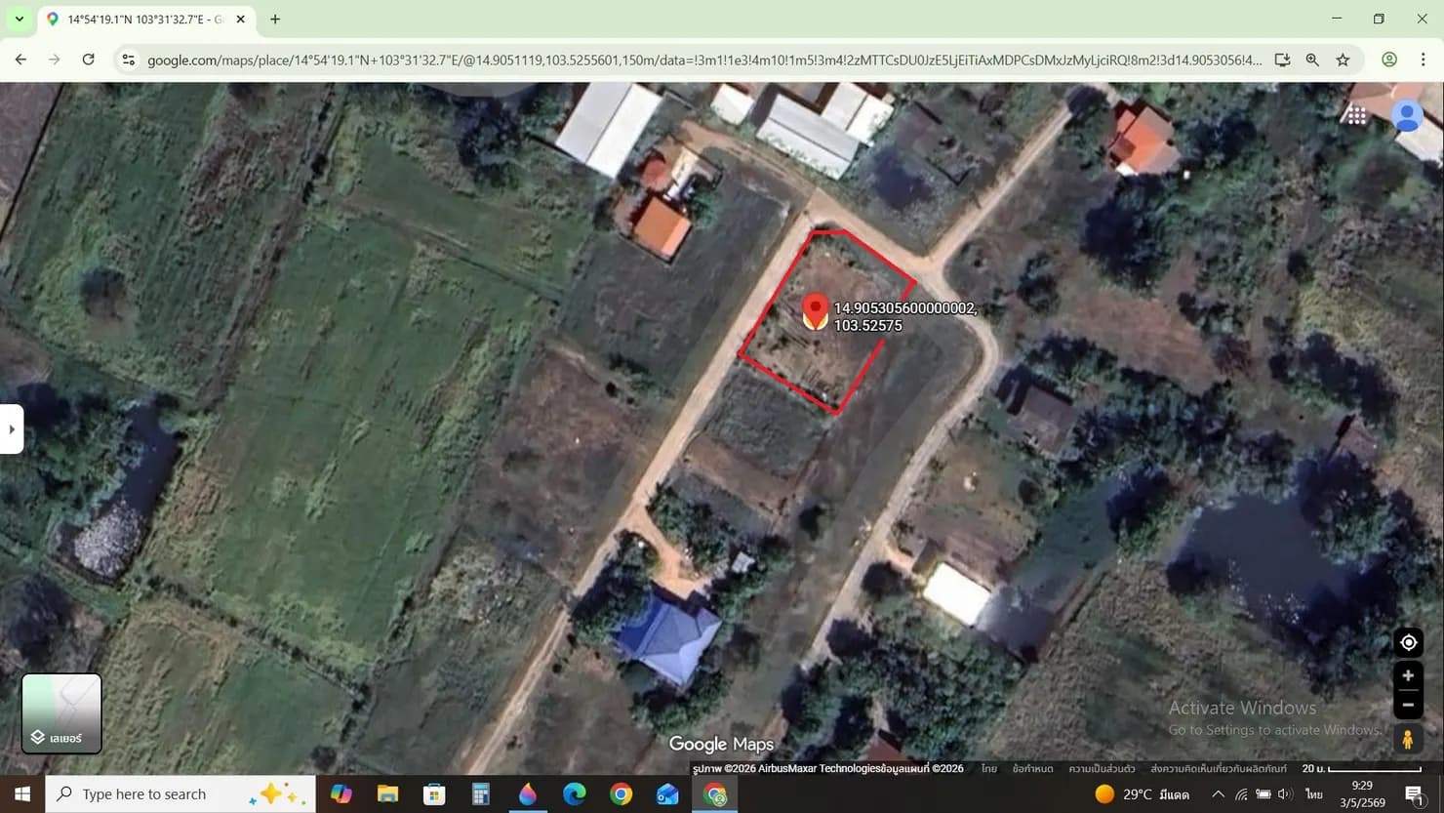Zoom in with the plus button
The image size is (1444, 813).
1408,675
